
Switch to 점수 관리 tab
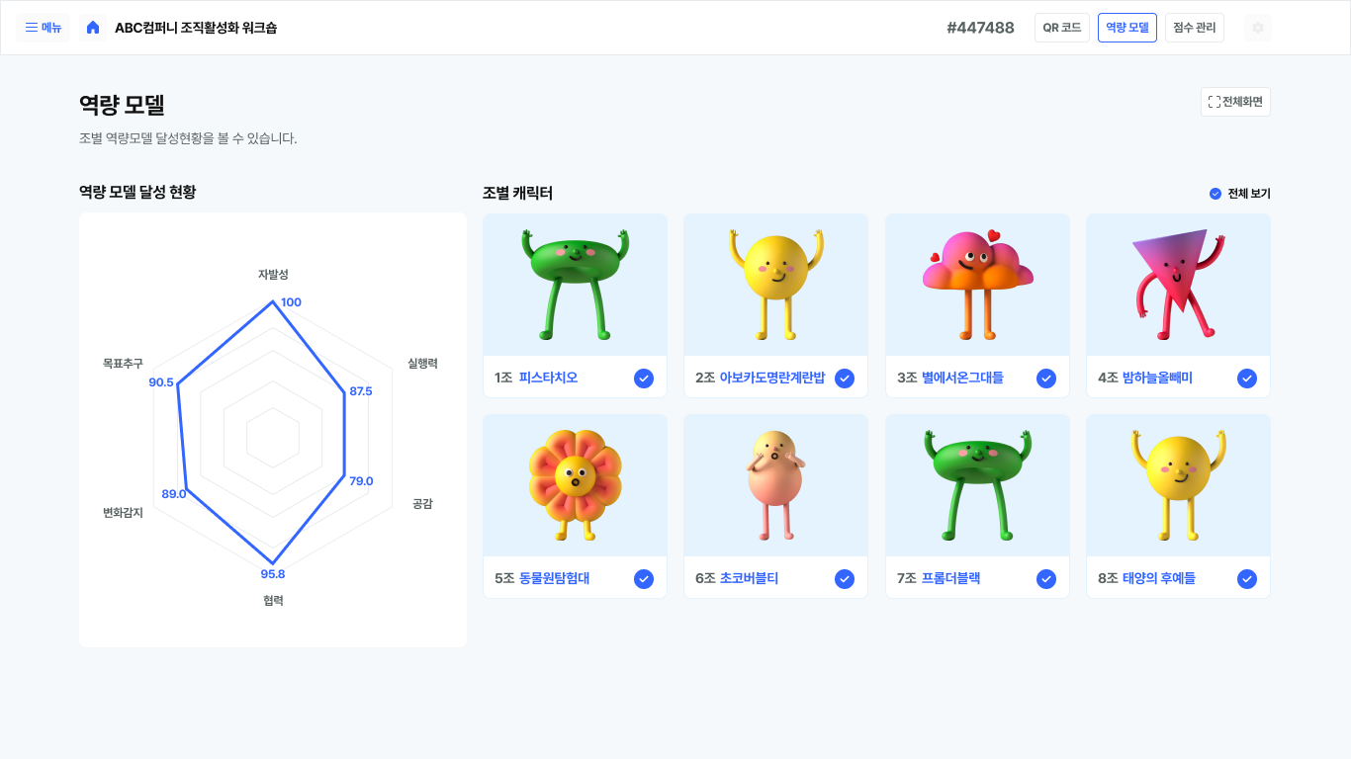pos(1194,28)
